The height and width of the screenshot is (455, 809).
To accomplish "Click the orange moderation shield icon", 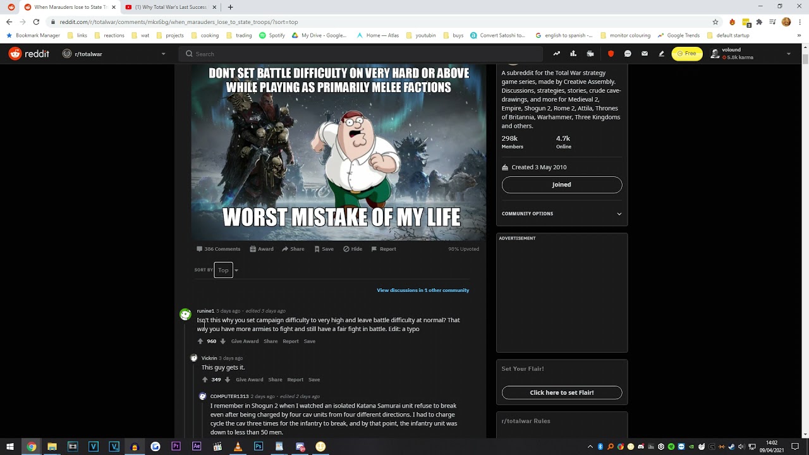I will [x=611, y=54].
